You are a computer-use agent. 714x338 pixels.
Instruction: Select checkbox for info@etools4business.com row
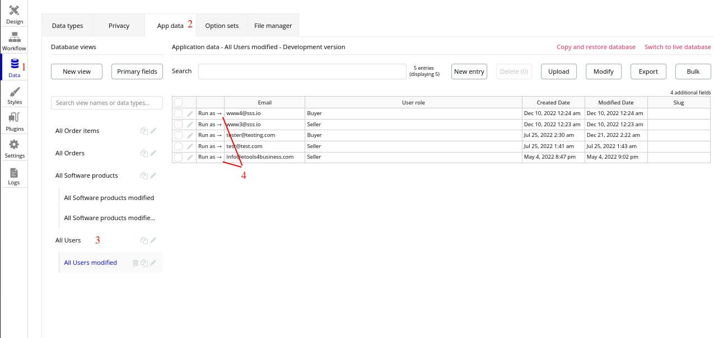pyautogui.click(x=178, y=157)
